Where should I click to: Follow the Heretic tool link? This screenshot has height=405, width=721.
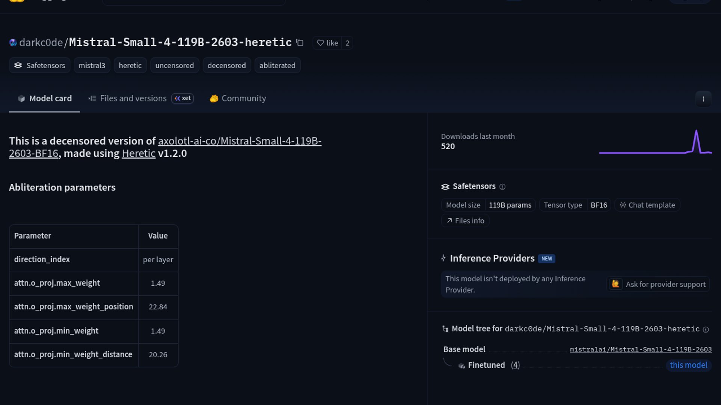[x=139, y=153]
